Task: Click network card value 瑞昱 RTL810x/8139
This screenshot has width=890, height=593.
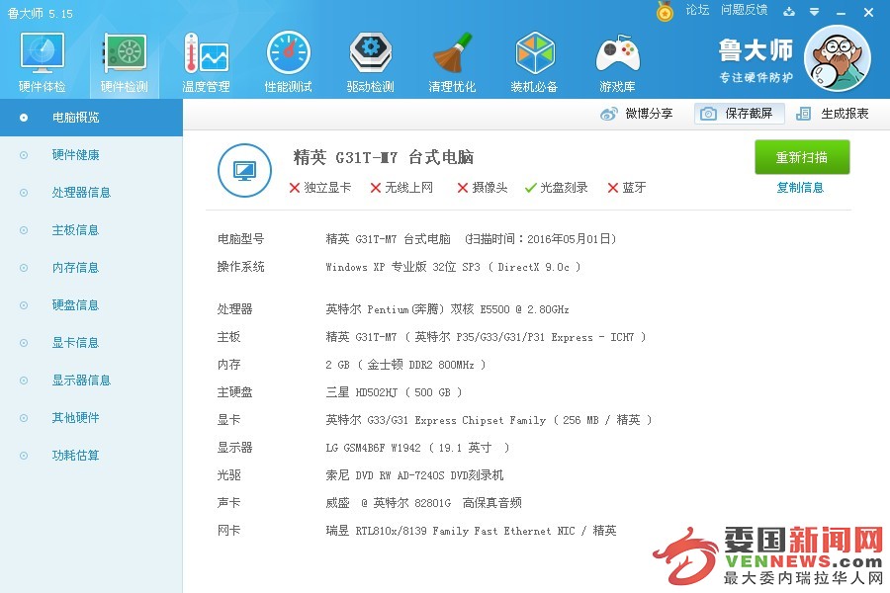Action: 471,531
